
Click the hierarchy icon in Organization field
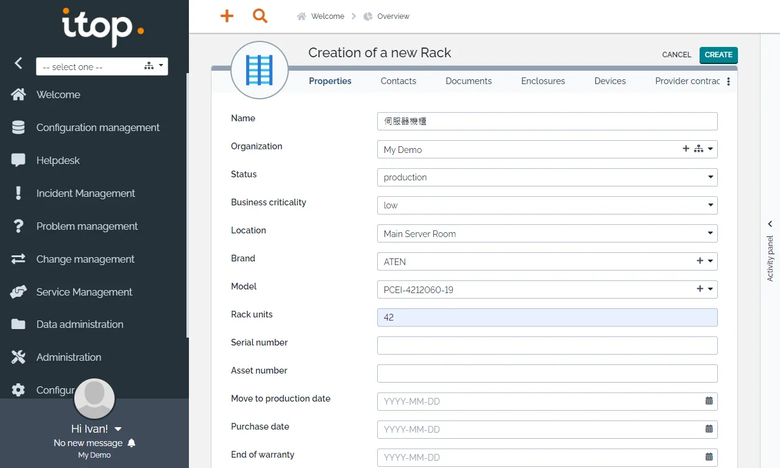pyautogui.click(x=698, y=149)
